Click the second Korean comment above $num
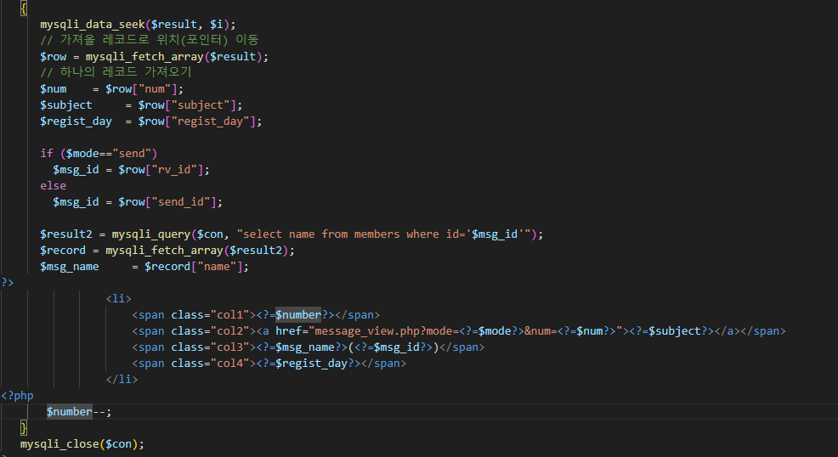 point(116,72)
